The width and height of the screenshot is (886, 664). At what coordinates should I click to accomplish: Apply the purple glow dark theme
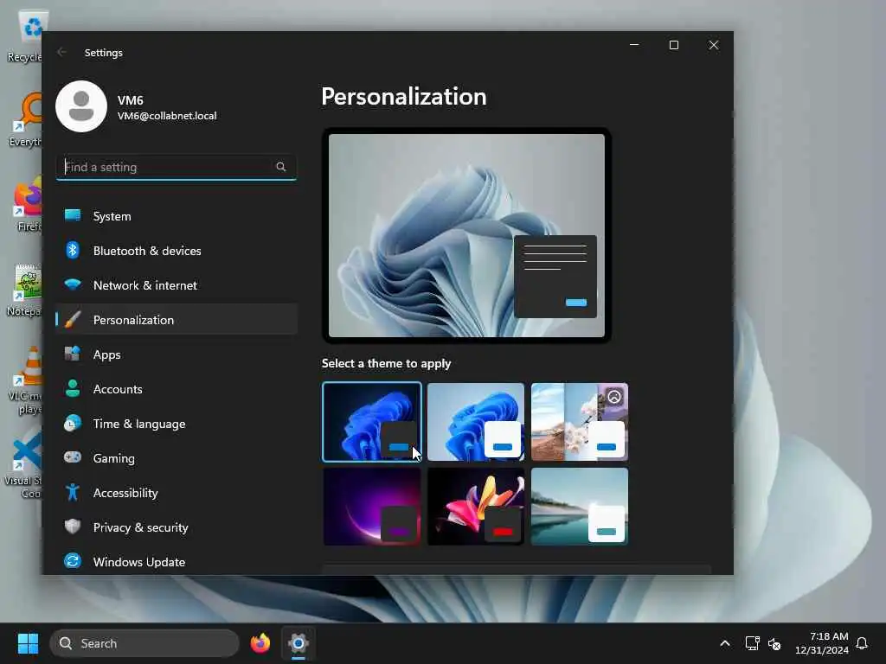coord(372,507)
